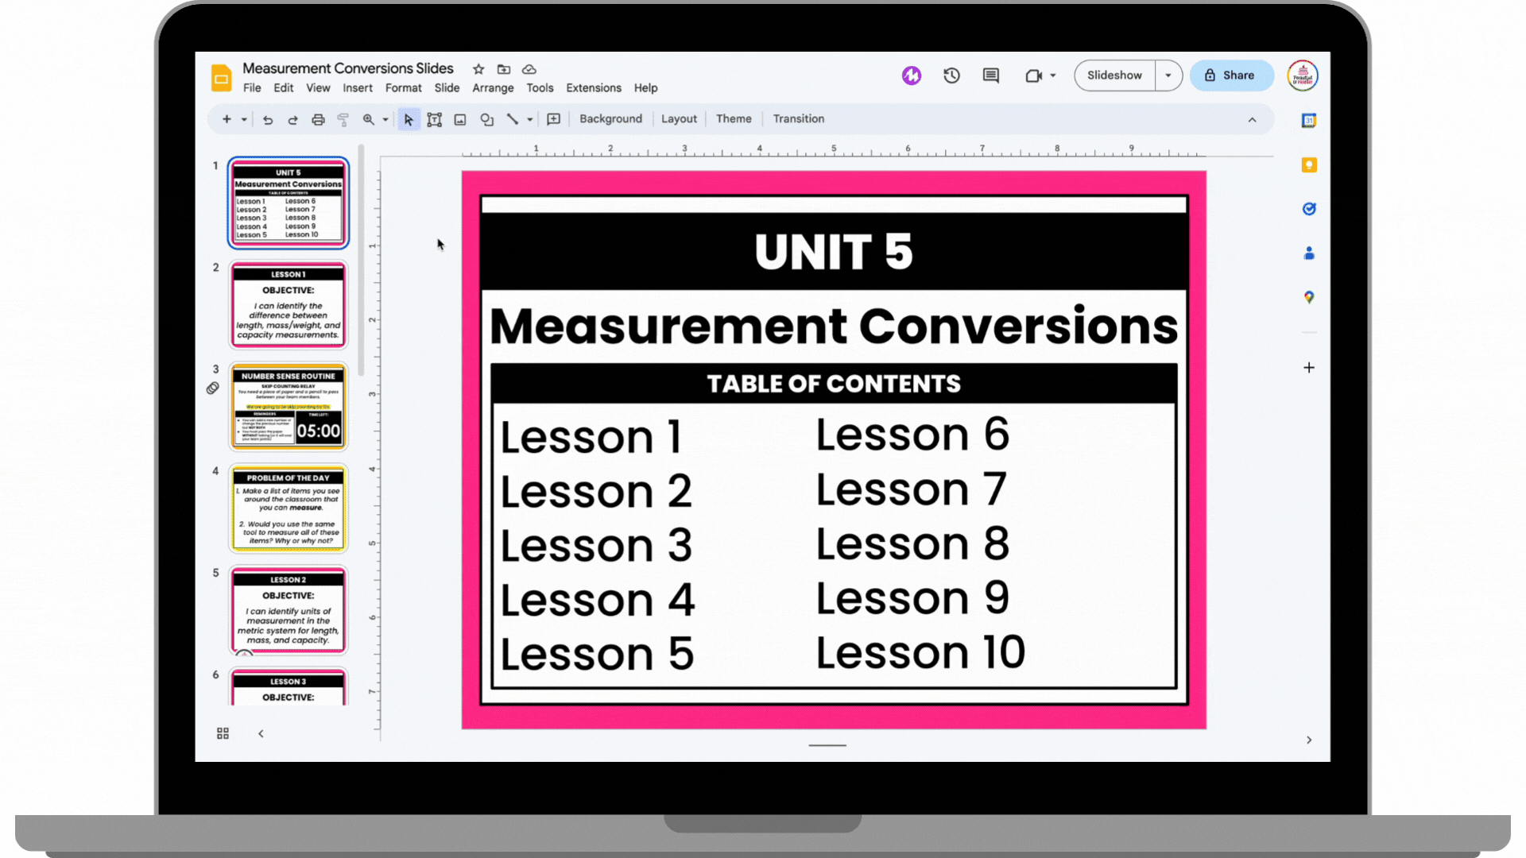1526x858 pixels.
Task: Click the Transition button
Action: (799, 119)
